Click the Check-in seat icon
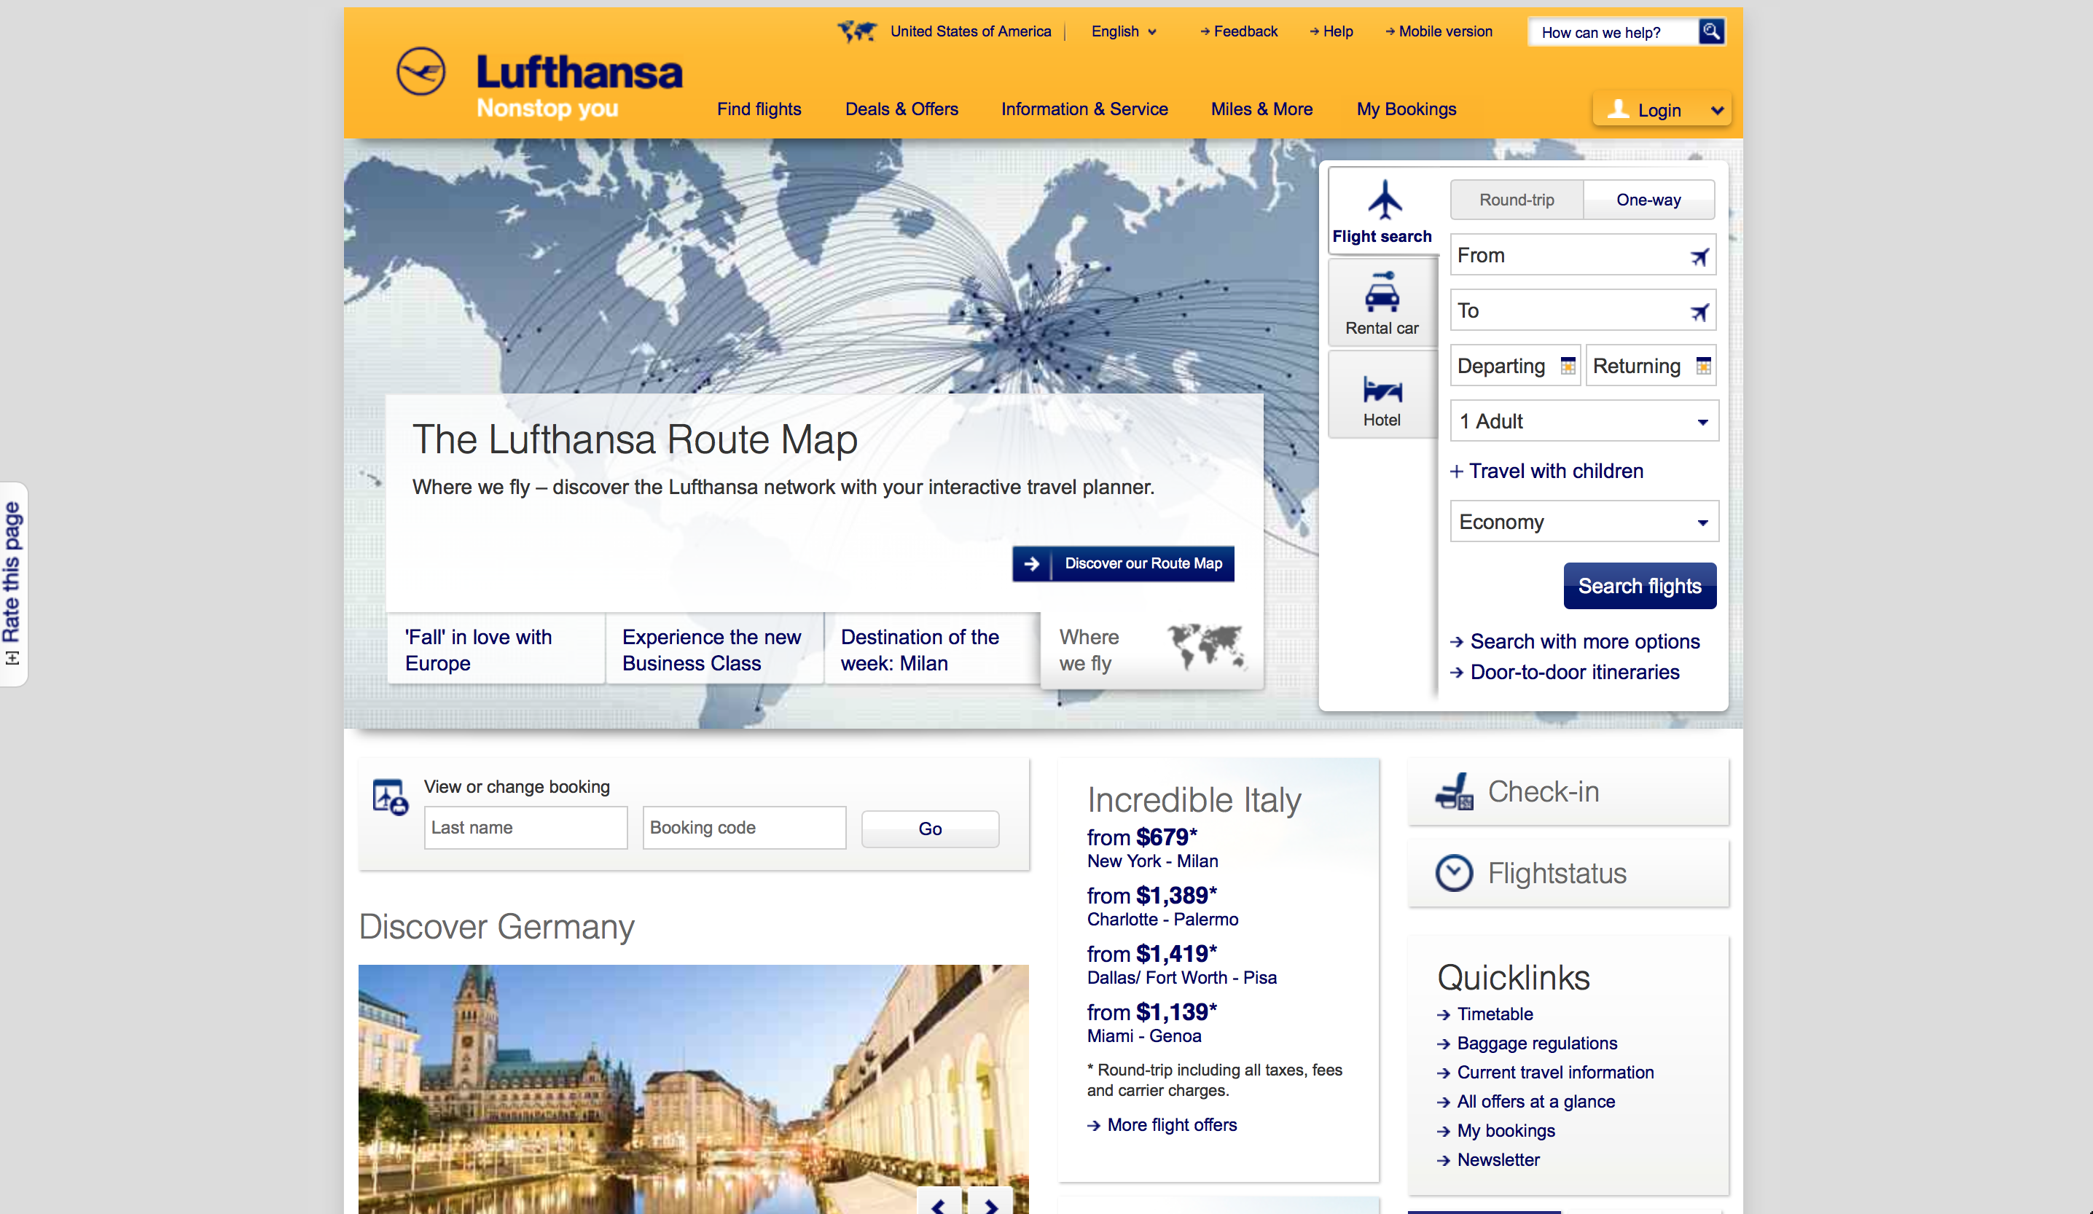2093x1214 pixels. tap(1455, 792)
